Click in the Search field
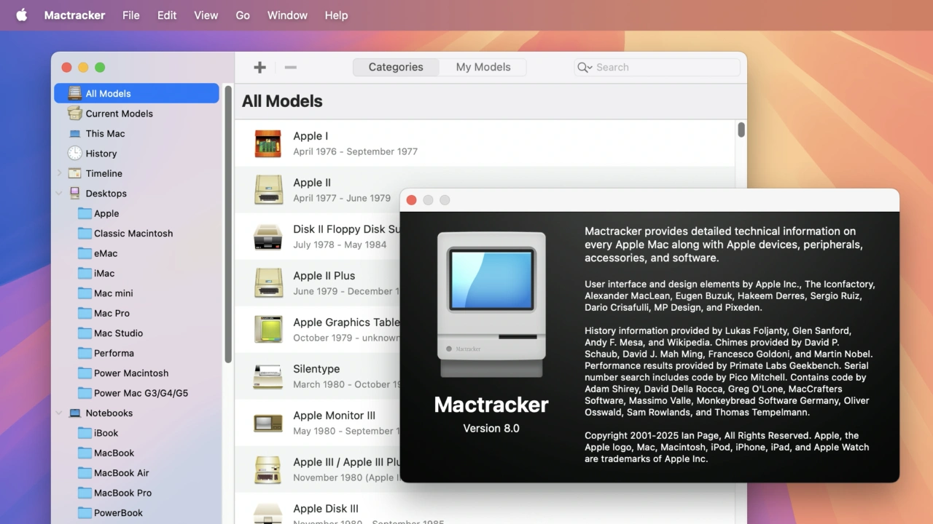This screenshot has width=933, height=524. click(x=663, y=68)
